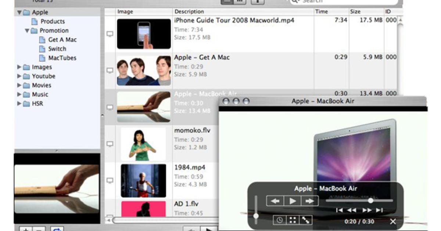The image size is (441, 231).
Task: Collapse the Promotion folder
Action: pyautogui.click(x=27, y=31)
